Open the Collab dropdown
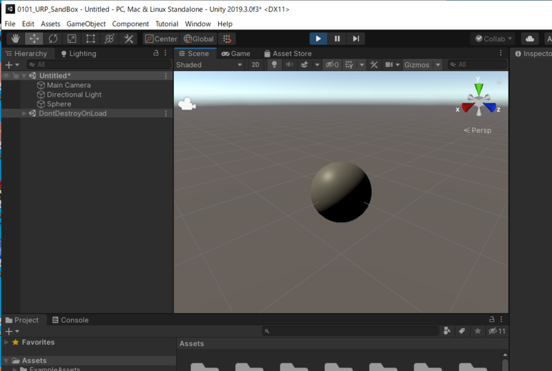Viewport: 552px width, 371px height. [x=493, y=39]
